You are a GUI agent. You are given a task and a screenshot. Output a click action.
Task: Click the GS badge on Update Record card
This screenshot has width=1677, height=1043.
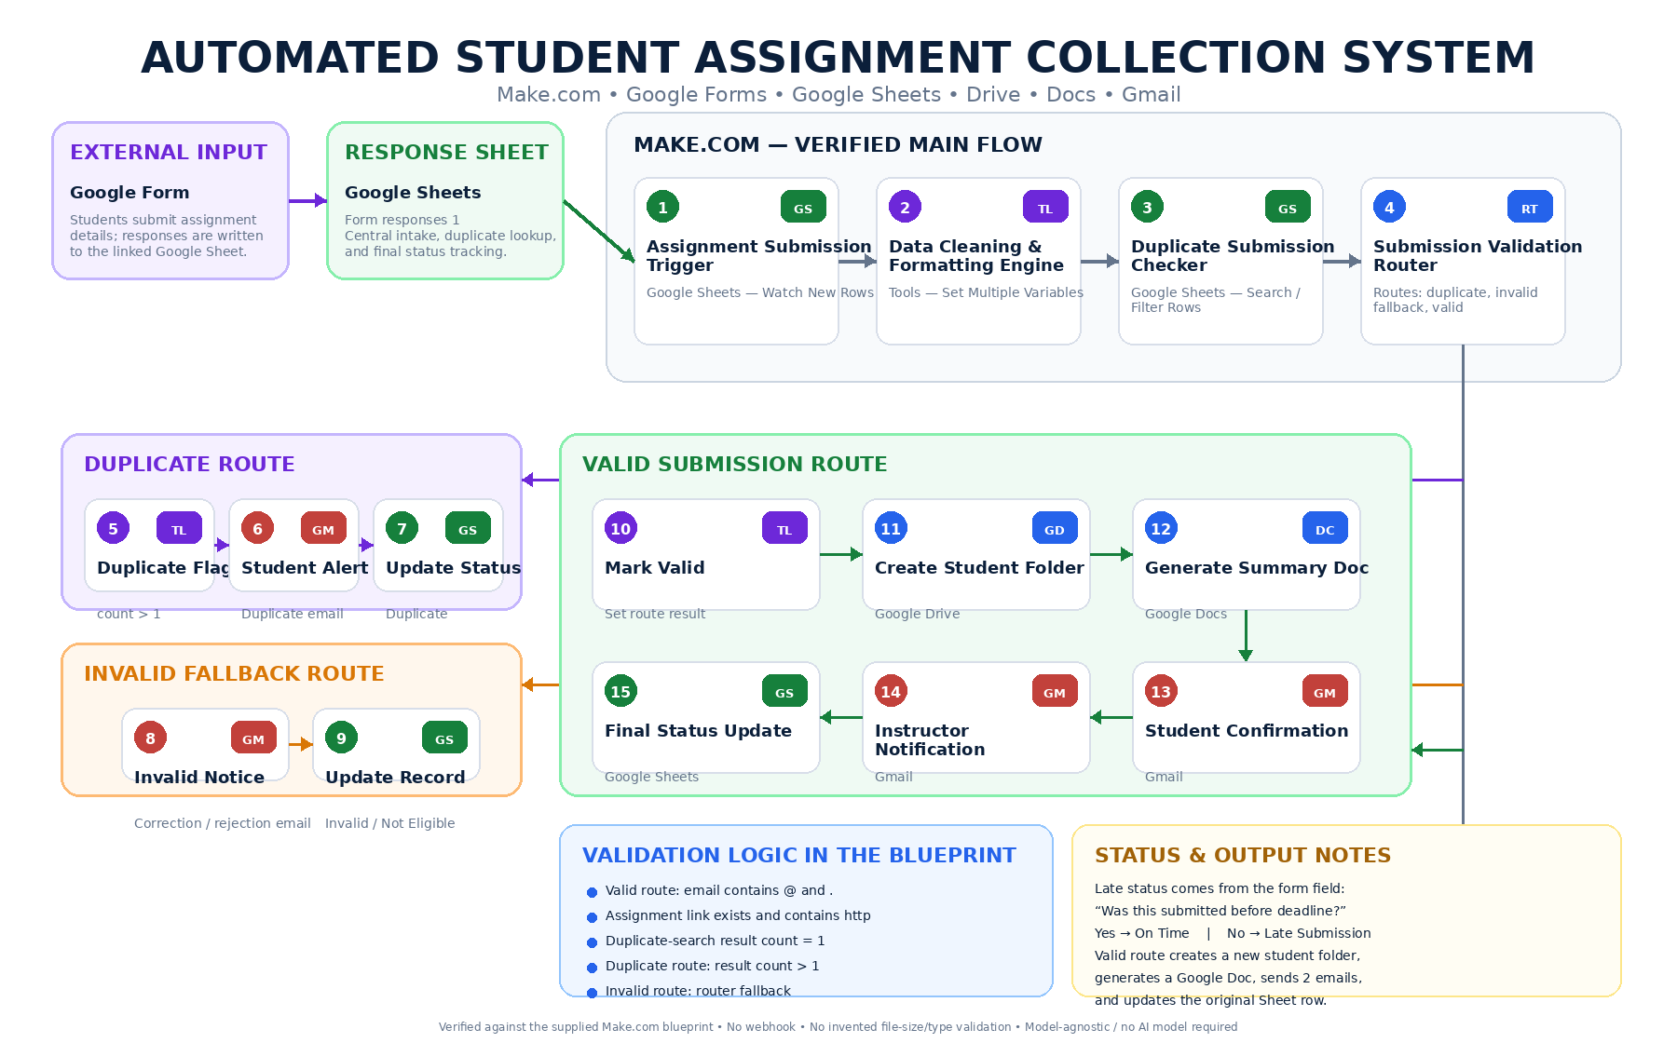coord(444,738)
